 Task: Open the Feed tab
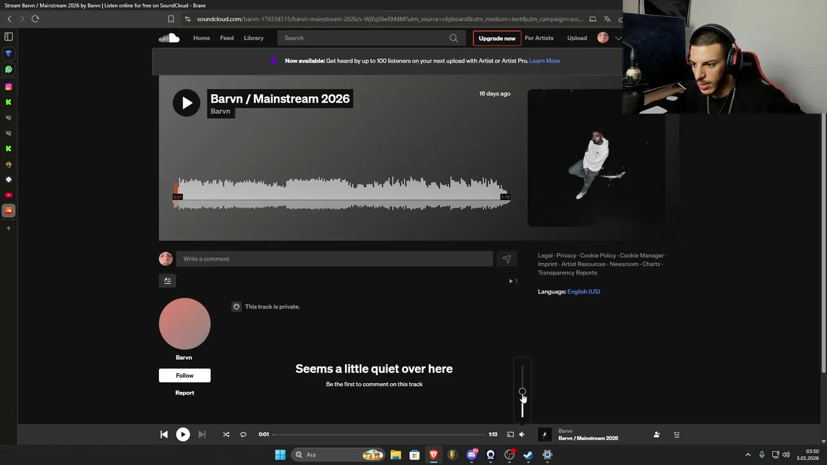point(227,38)
